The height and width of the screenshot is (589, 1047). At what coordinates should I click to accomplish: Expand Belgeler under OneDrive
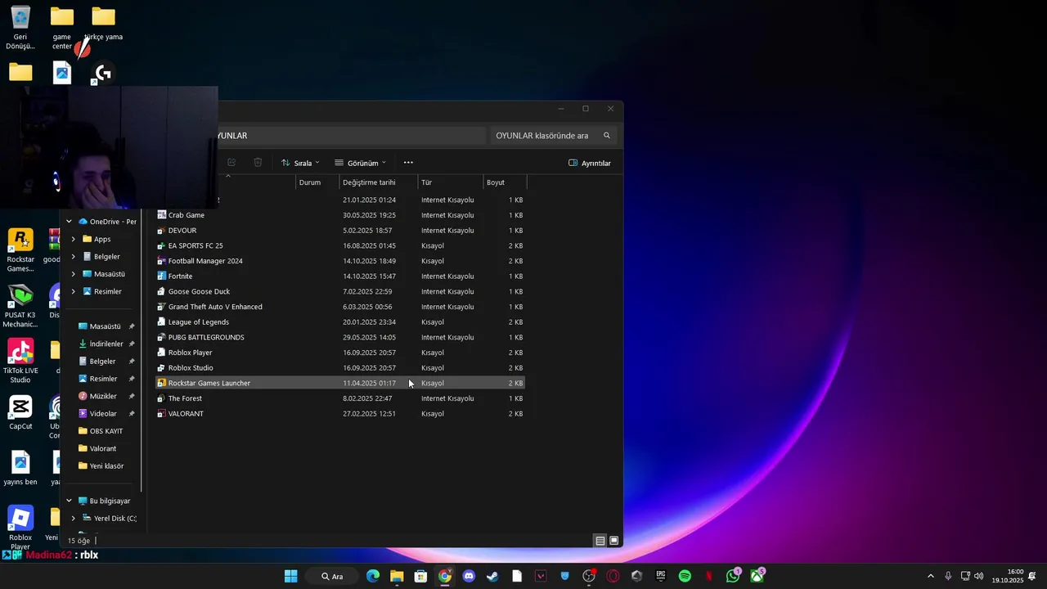click(x=74, y=257)
